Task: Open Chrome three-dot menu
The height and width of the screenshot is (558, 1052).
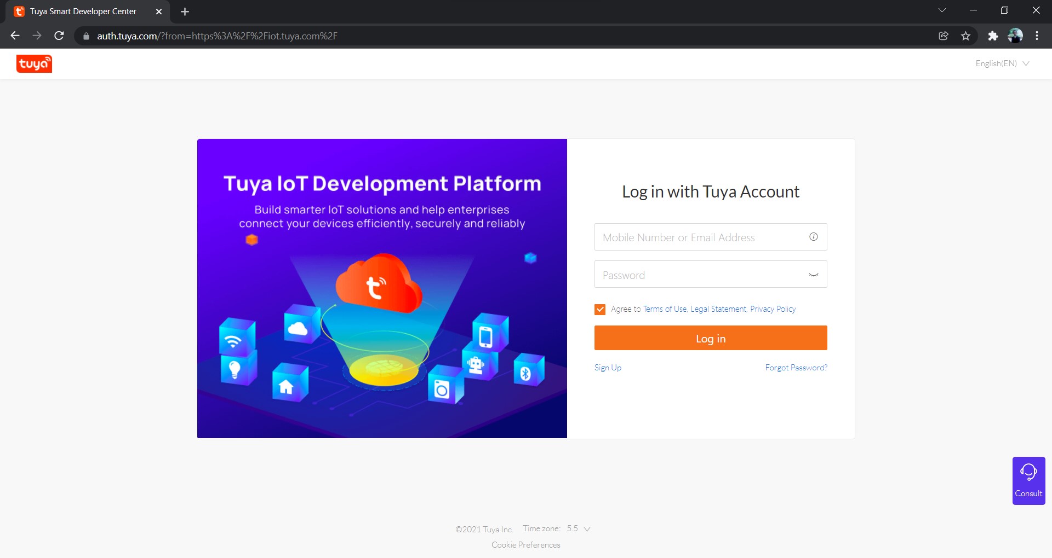Action: click(1037, 36)
